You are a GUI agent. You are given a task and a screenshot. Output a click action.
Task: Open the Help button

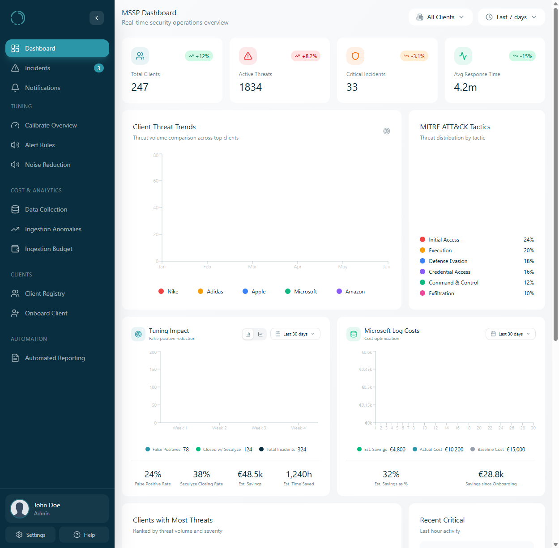tap(84, 535)
